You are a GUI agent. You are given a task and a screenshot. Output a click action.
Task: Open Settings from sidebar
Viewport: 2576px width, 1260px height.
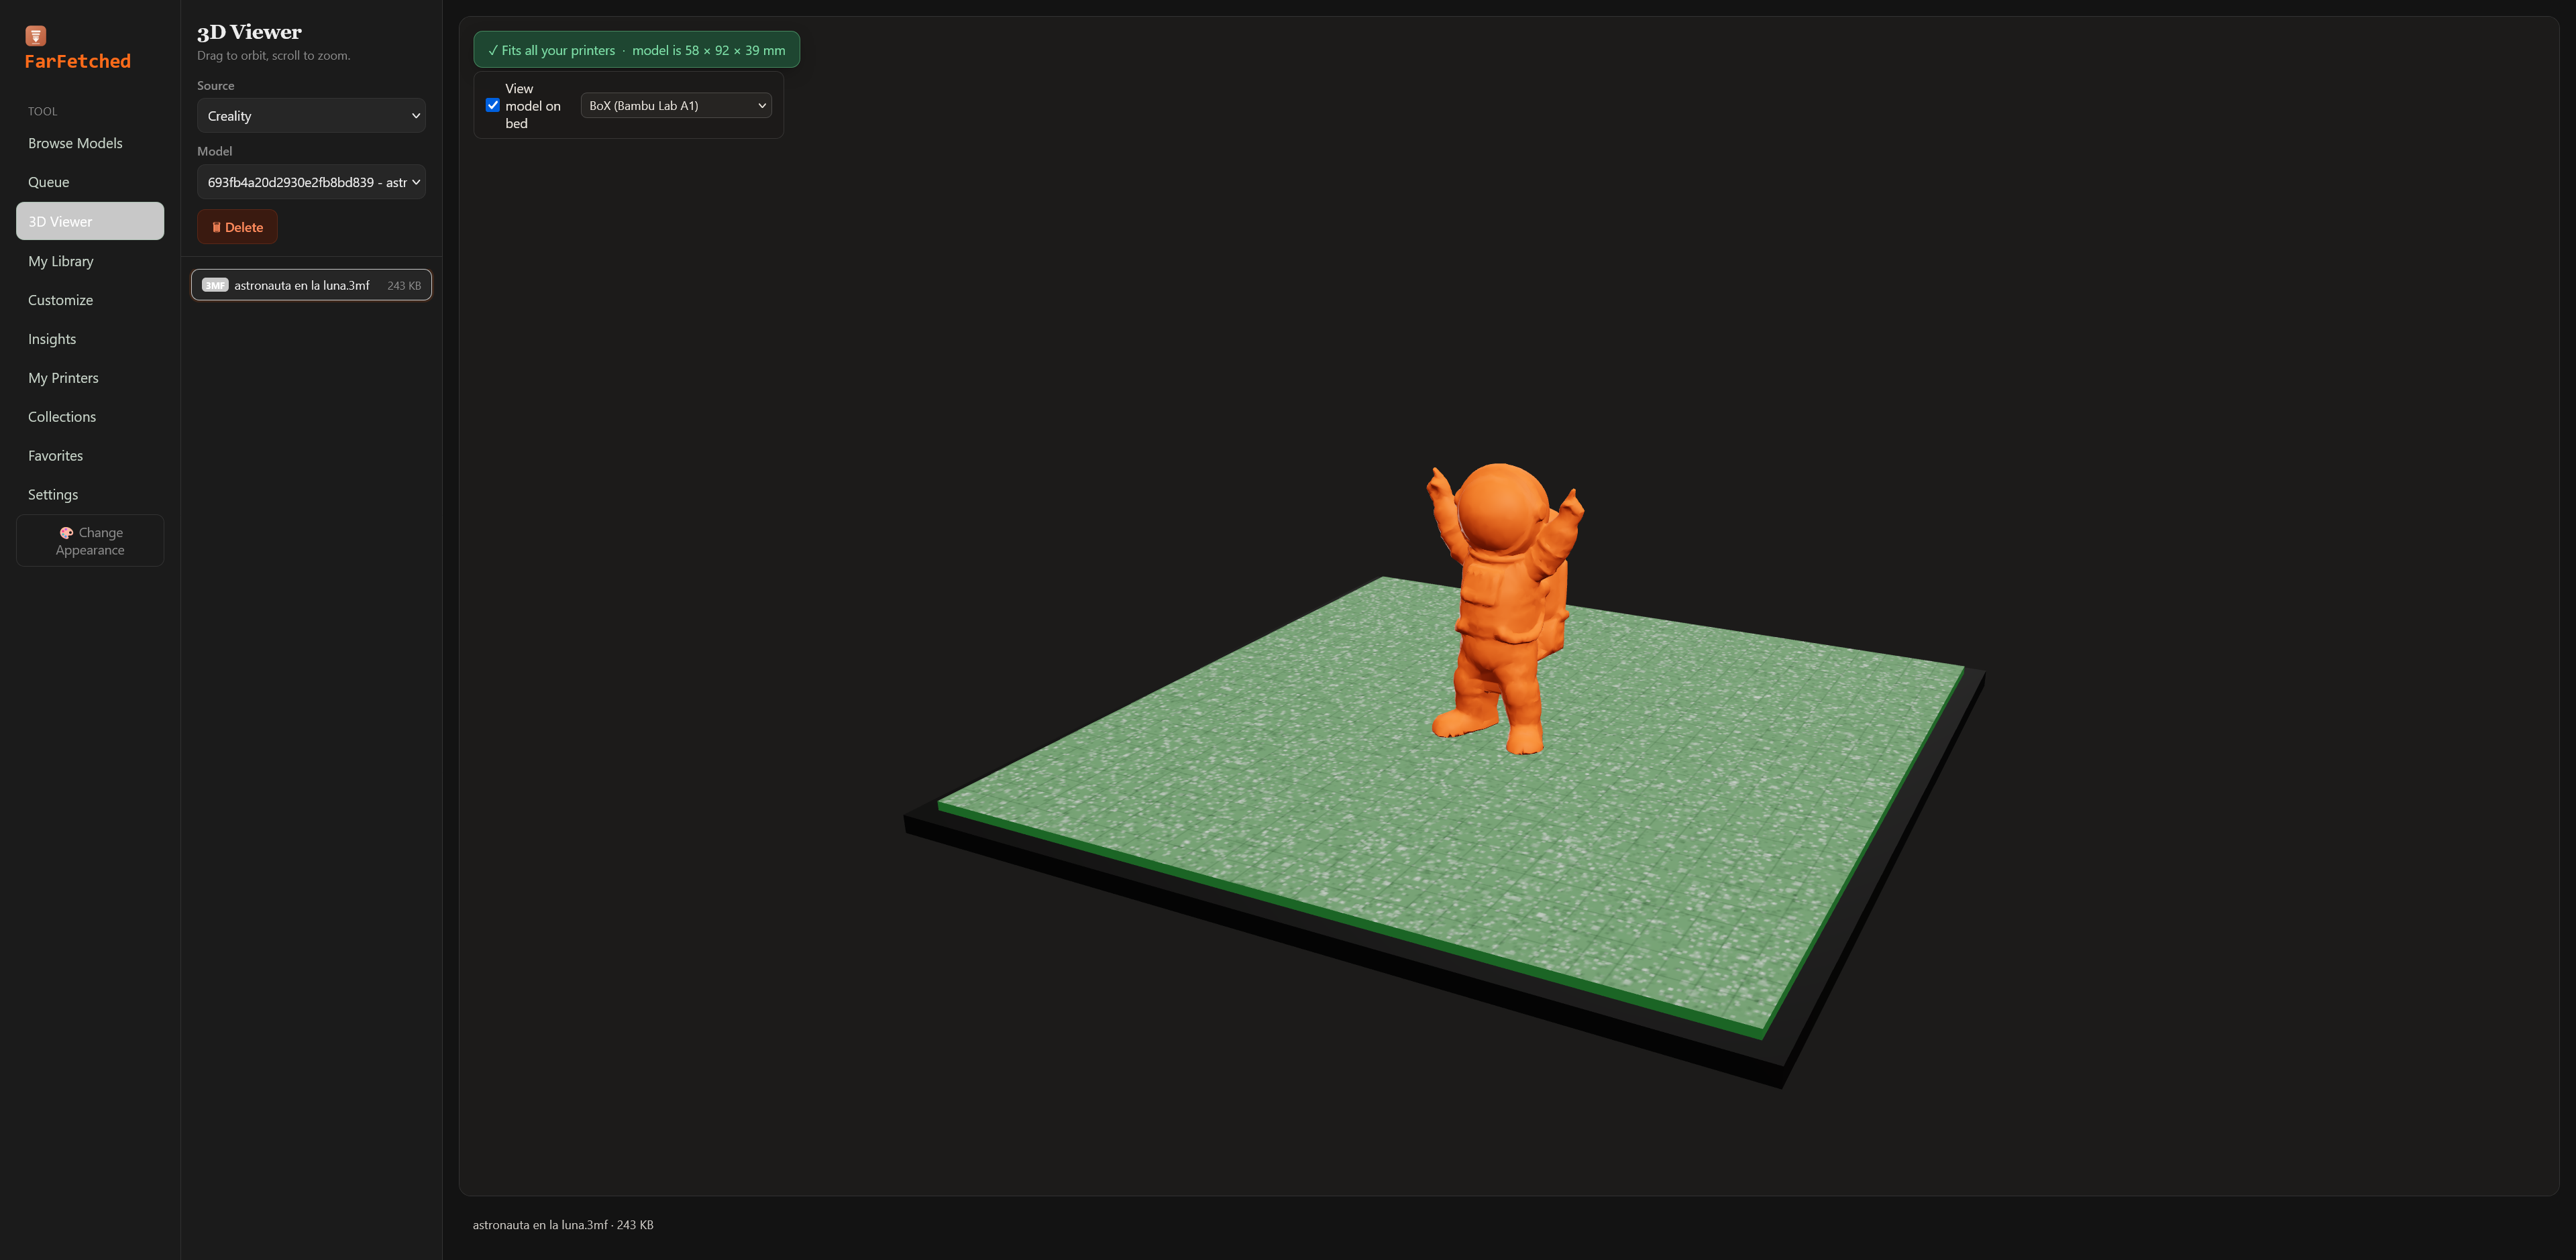[x=90, y=495]
